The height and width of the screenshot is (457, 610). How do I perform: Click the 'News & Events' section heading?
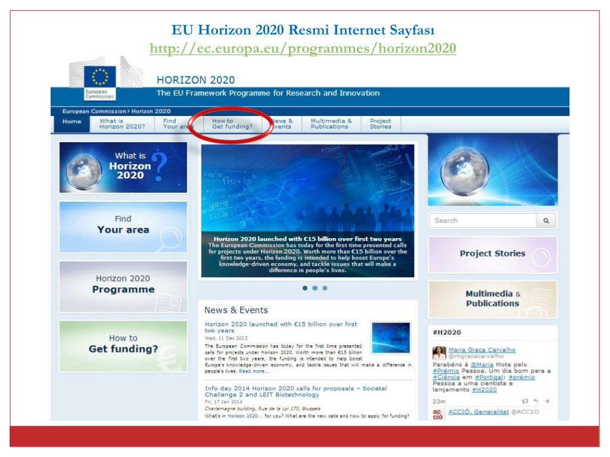236,310
